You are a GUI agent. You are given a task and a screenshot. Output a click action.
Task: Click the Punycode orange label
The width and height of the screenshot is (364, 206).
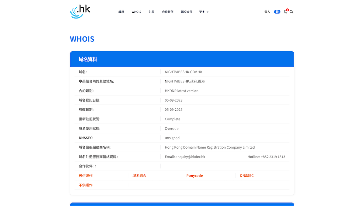[x=194, y=176]
